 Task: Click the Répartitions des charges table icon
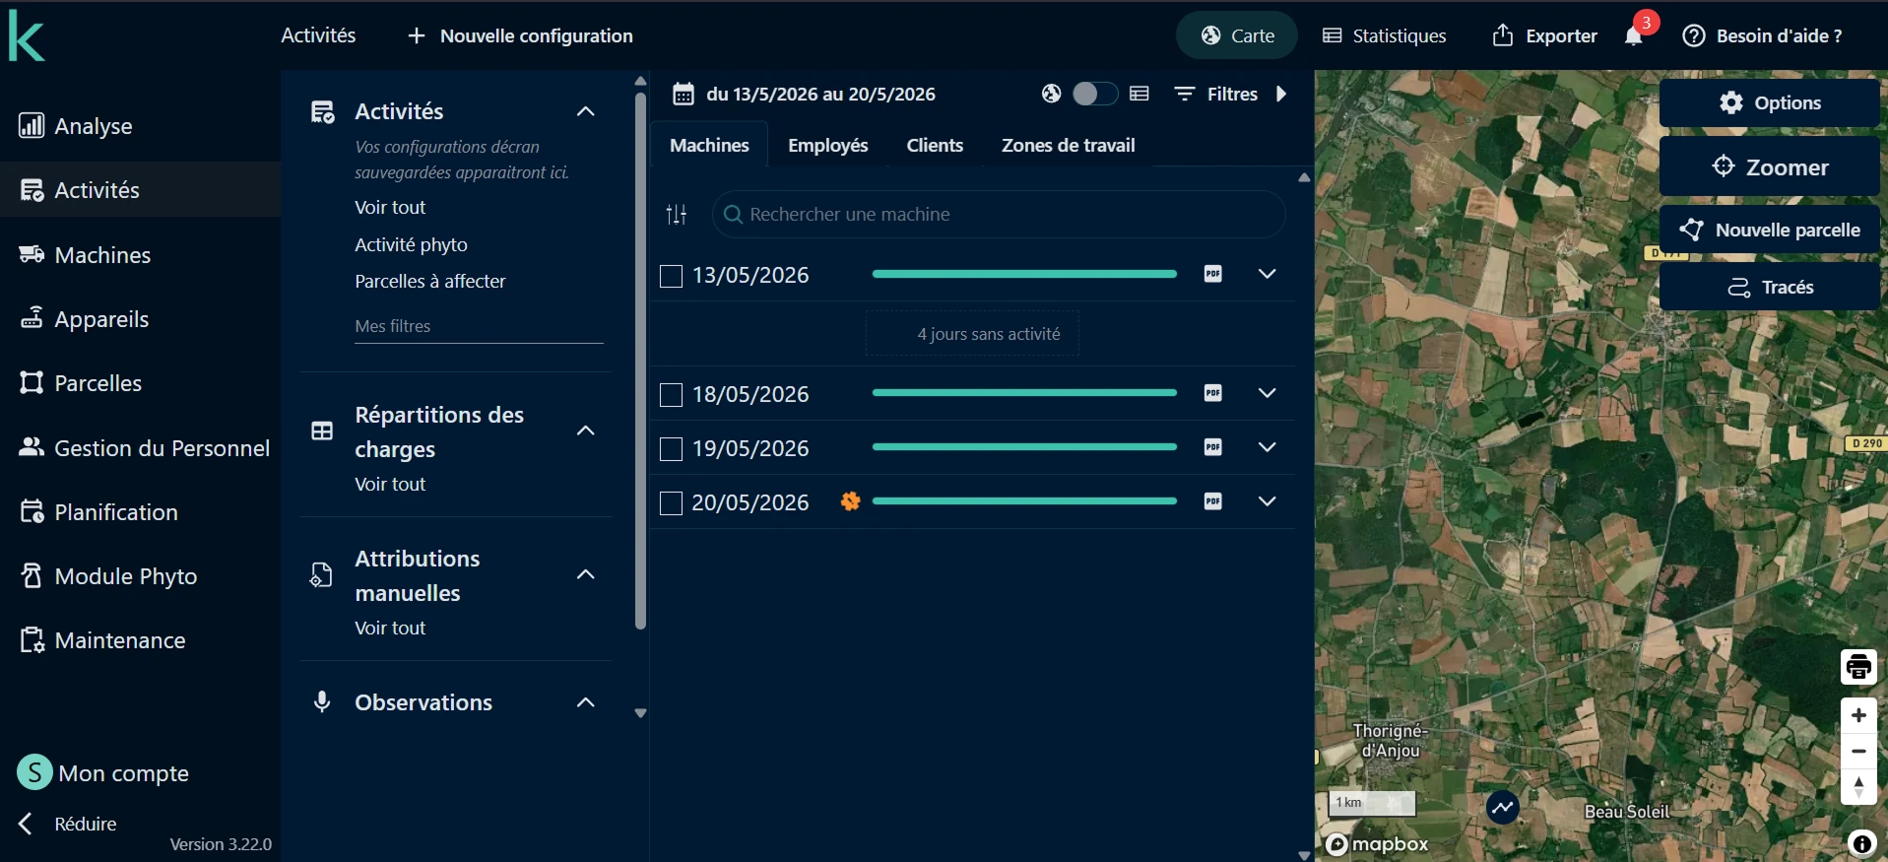pos(322,431)
